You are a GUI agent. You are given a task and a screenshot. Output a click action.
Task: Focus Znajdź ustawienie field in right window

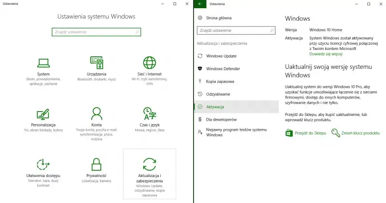(236, 30)
